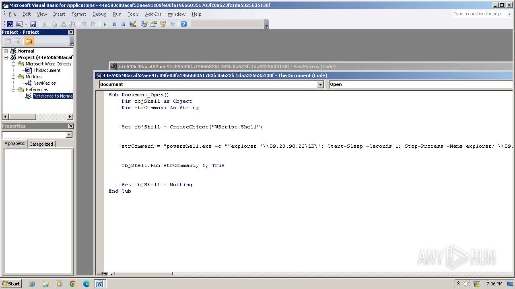This screenshot has height=289, width=515.
Task: Open the Windows Start button
Action: coord(11,284)
